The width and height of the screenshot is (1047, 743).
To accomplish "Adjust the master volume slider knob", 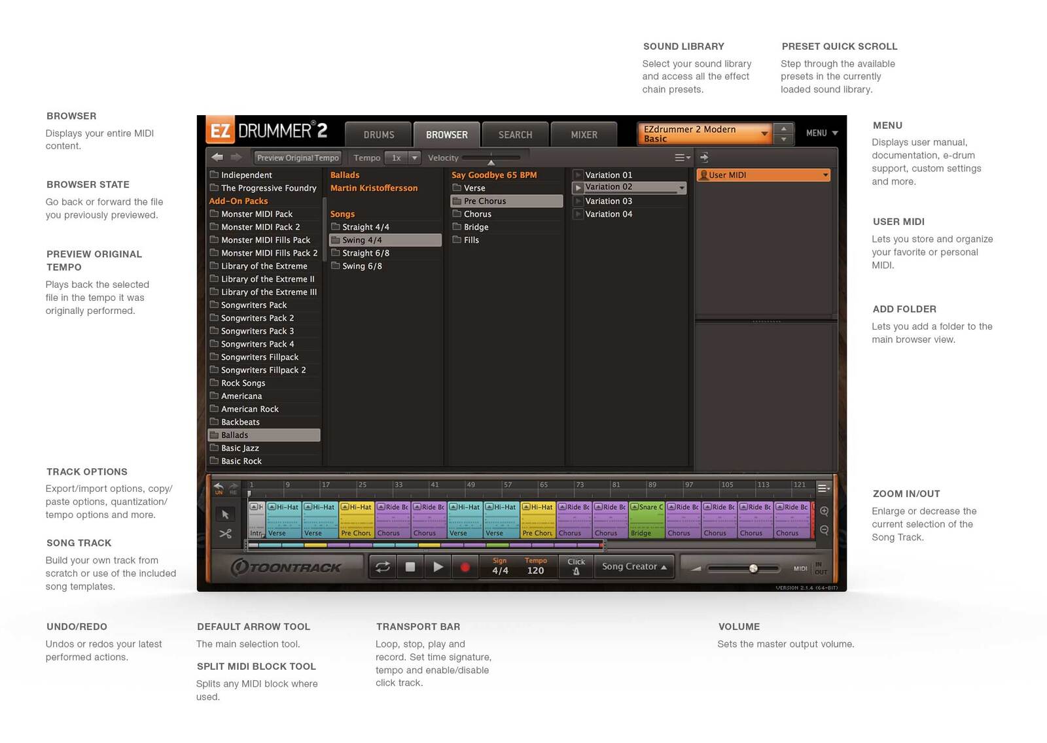I will pyautogui.click(x=753, y=568).
